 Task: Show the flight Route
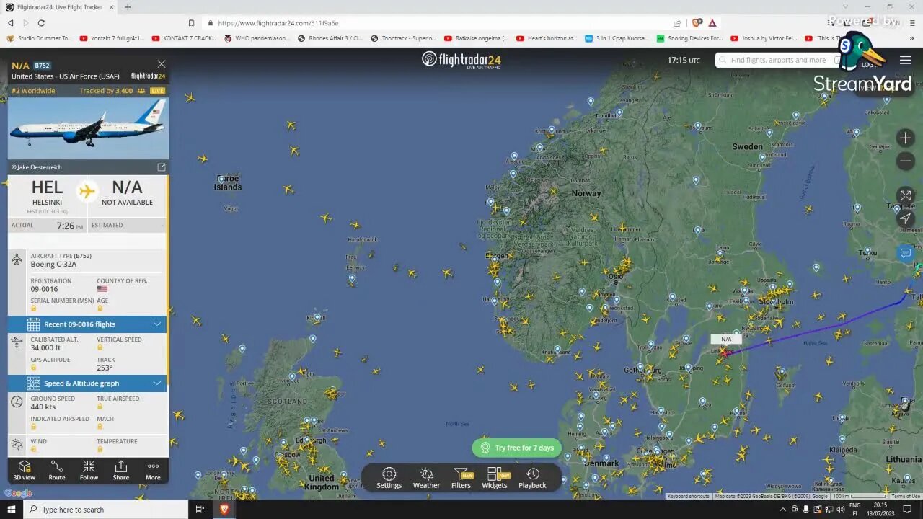[x=57, y=471]
